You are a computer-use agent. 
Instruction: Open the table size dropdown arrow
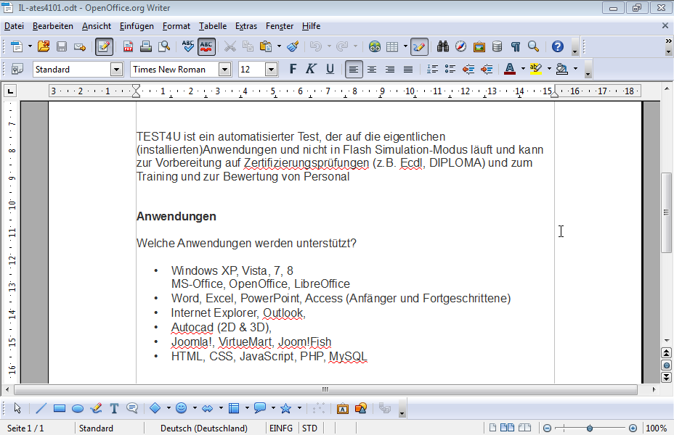click(405, 46)
